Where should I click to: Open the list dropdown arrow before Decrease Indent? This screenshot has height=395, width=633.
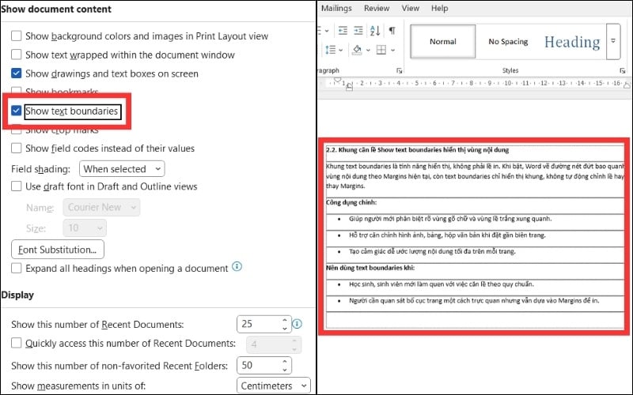(x=327, y=31)
